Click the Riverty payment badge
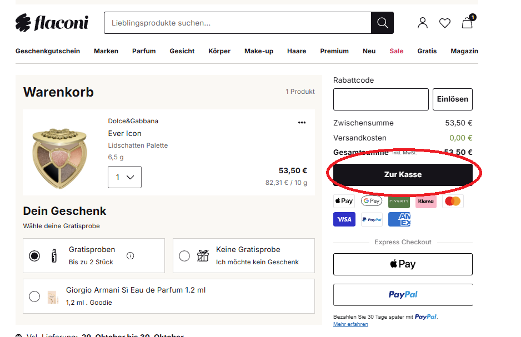The image size is (521, 337). click(x=399, y=201)
